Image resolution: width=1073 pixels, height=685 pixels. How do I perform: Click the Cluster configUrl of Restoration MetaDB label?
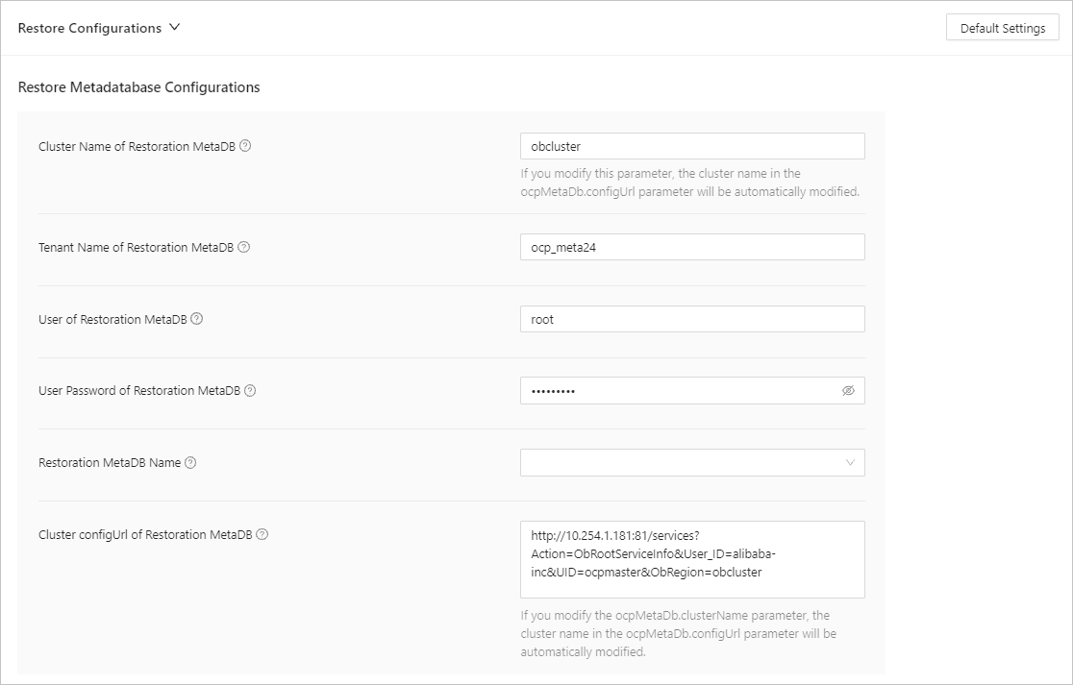tap(145, 535)
